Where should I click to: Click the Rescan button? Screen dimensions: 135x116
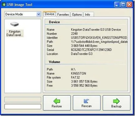click(x=86, y=103)
